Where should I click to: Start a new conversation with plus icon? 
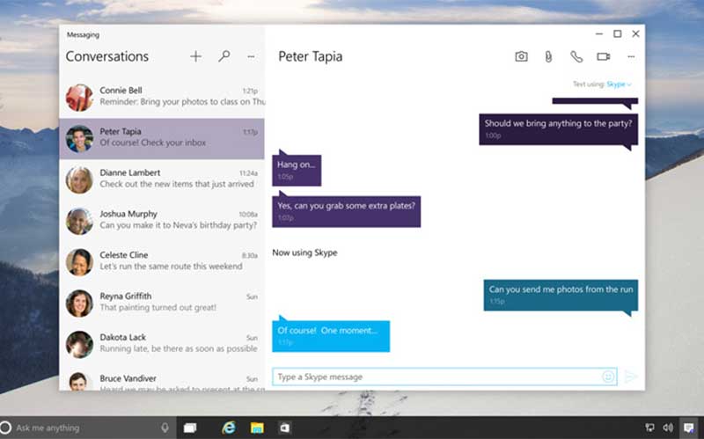pos(195,56)
